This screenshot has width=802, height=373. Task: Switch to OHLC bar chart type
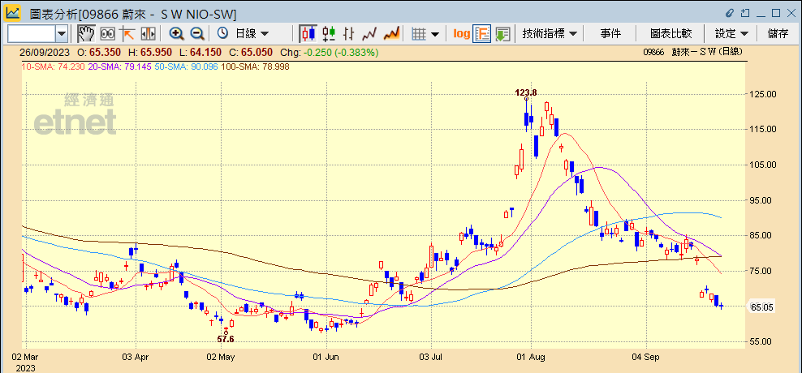349,33
